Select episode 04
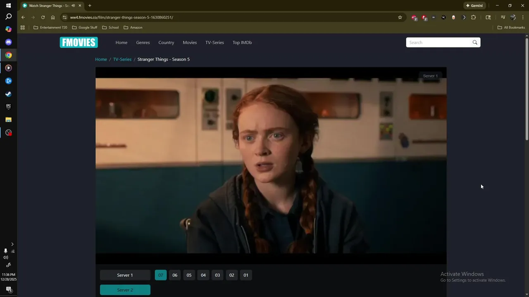529x297 pixels. point(203,275)
